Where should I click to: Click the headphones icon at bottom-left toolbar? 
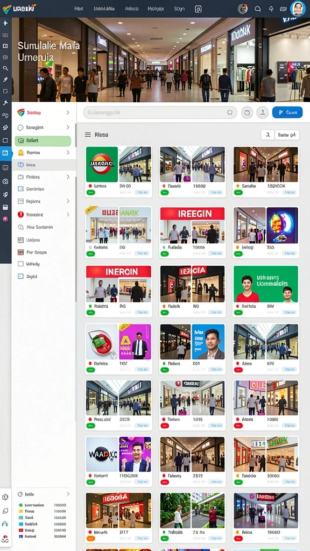pos(5,524)
